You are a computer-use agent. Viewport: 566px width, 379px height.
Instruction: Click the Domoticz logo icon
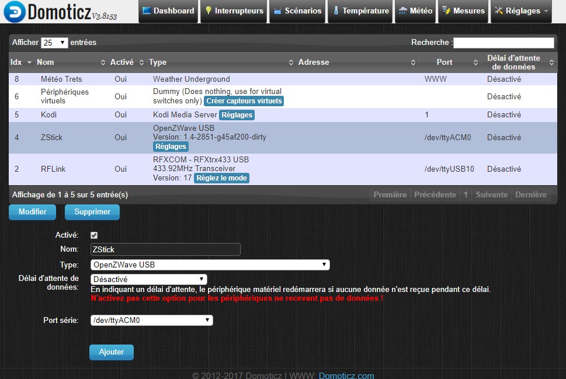tap(15, 12)
